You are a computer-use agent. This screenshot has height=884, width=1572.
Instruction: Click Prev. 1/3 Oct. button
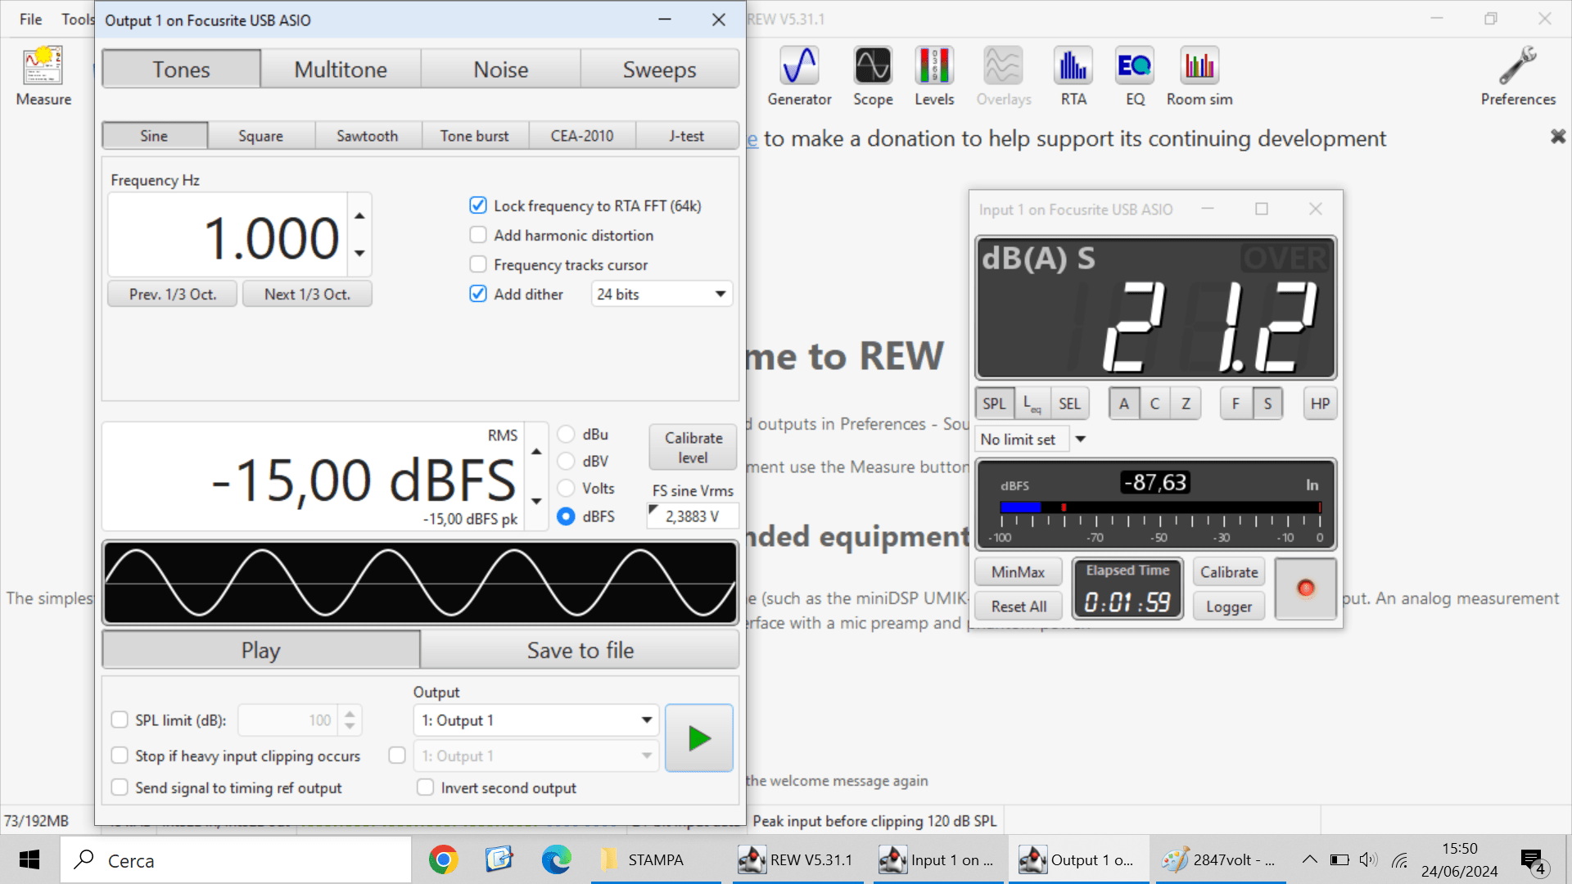coord(173,294)
